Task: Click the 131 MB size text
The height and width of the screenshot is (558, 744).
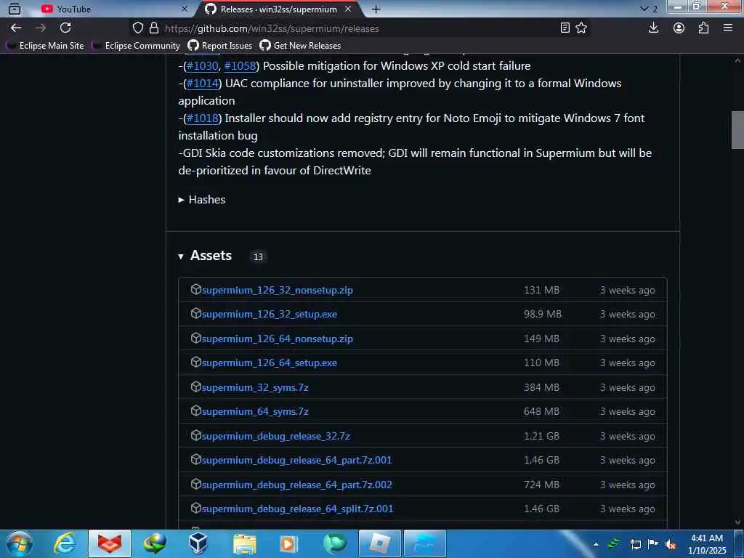Action: [541, 290]
